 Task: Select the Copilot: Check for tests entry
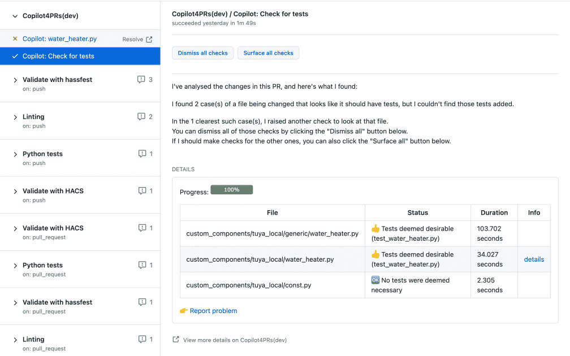60,57
